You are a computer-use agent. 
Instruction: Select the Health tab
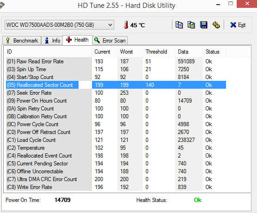tap(77, 40)
